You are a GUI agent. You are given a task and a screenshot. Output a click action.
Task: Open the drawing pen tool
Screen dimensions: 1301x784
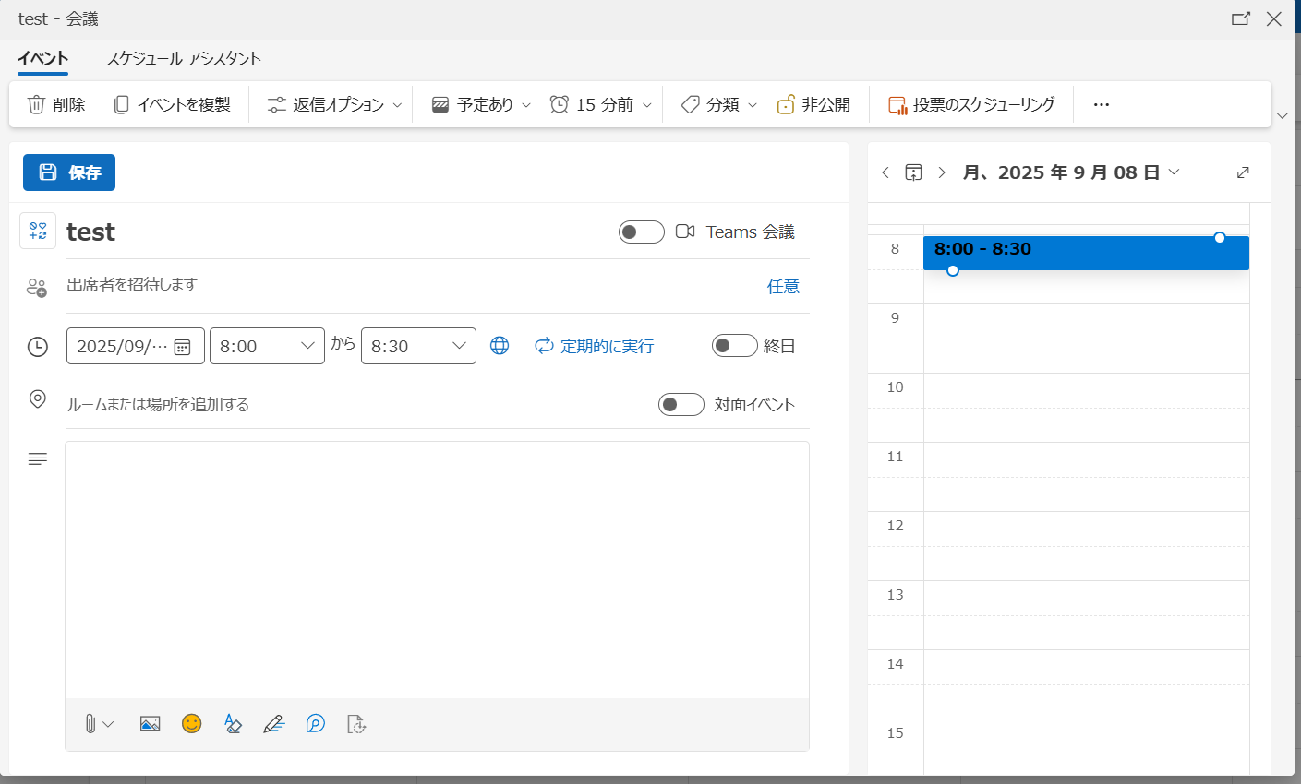(x=273, y=724)
